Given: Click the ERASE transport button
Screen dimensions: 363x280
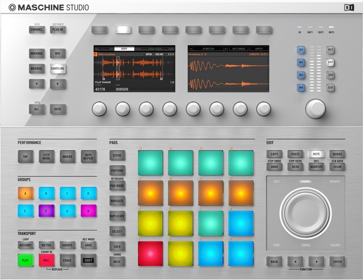Looking at the screenshot, I should click(67, 260).
